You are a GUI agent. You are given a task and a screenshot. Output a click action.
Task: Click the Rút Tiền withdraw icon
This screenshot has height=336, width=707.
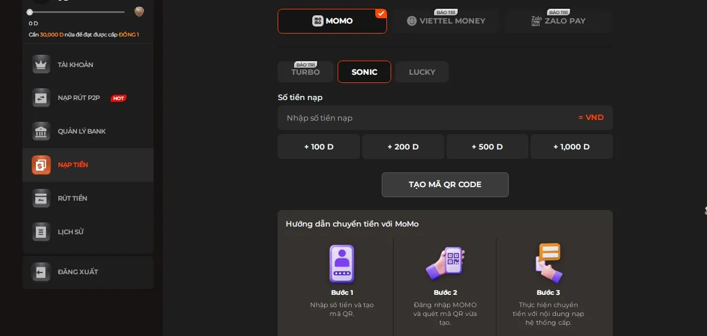(x=41, y=198)
